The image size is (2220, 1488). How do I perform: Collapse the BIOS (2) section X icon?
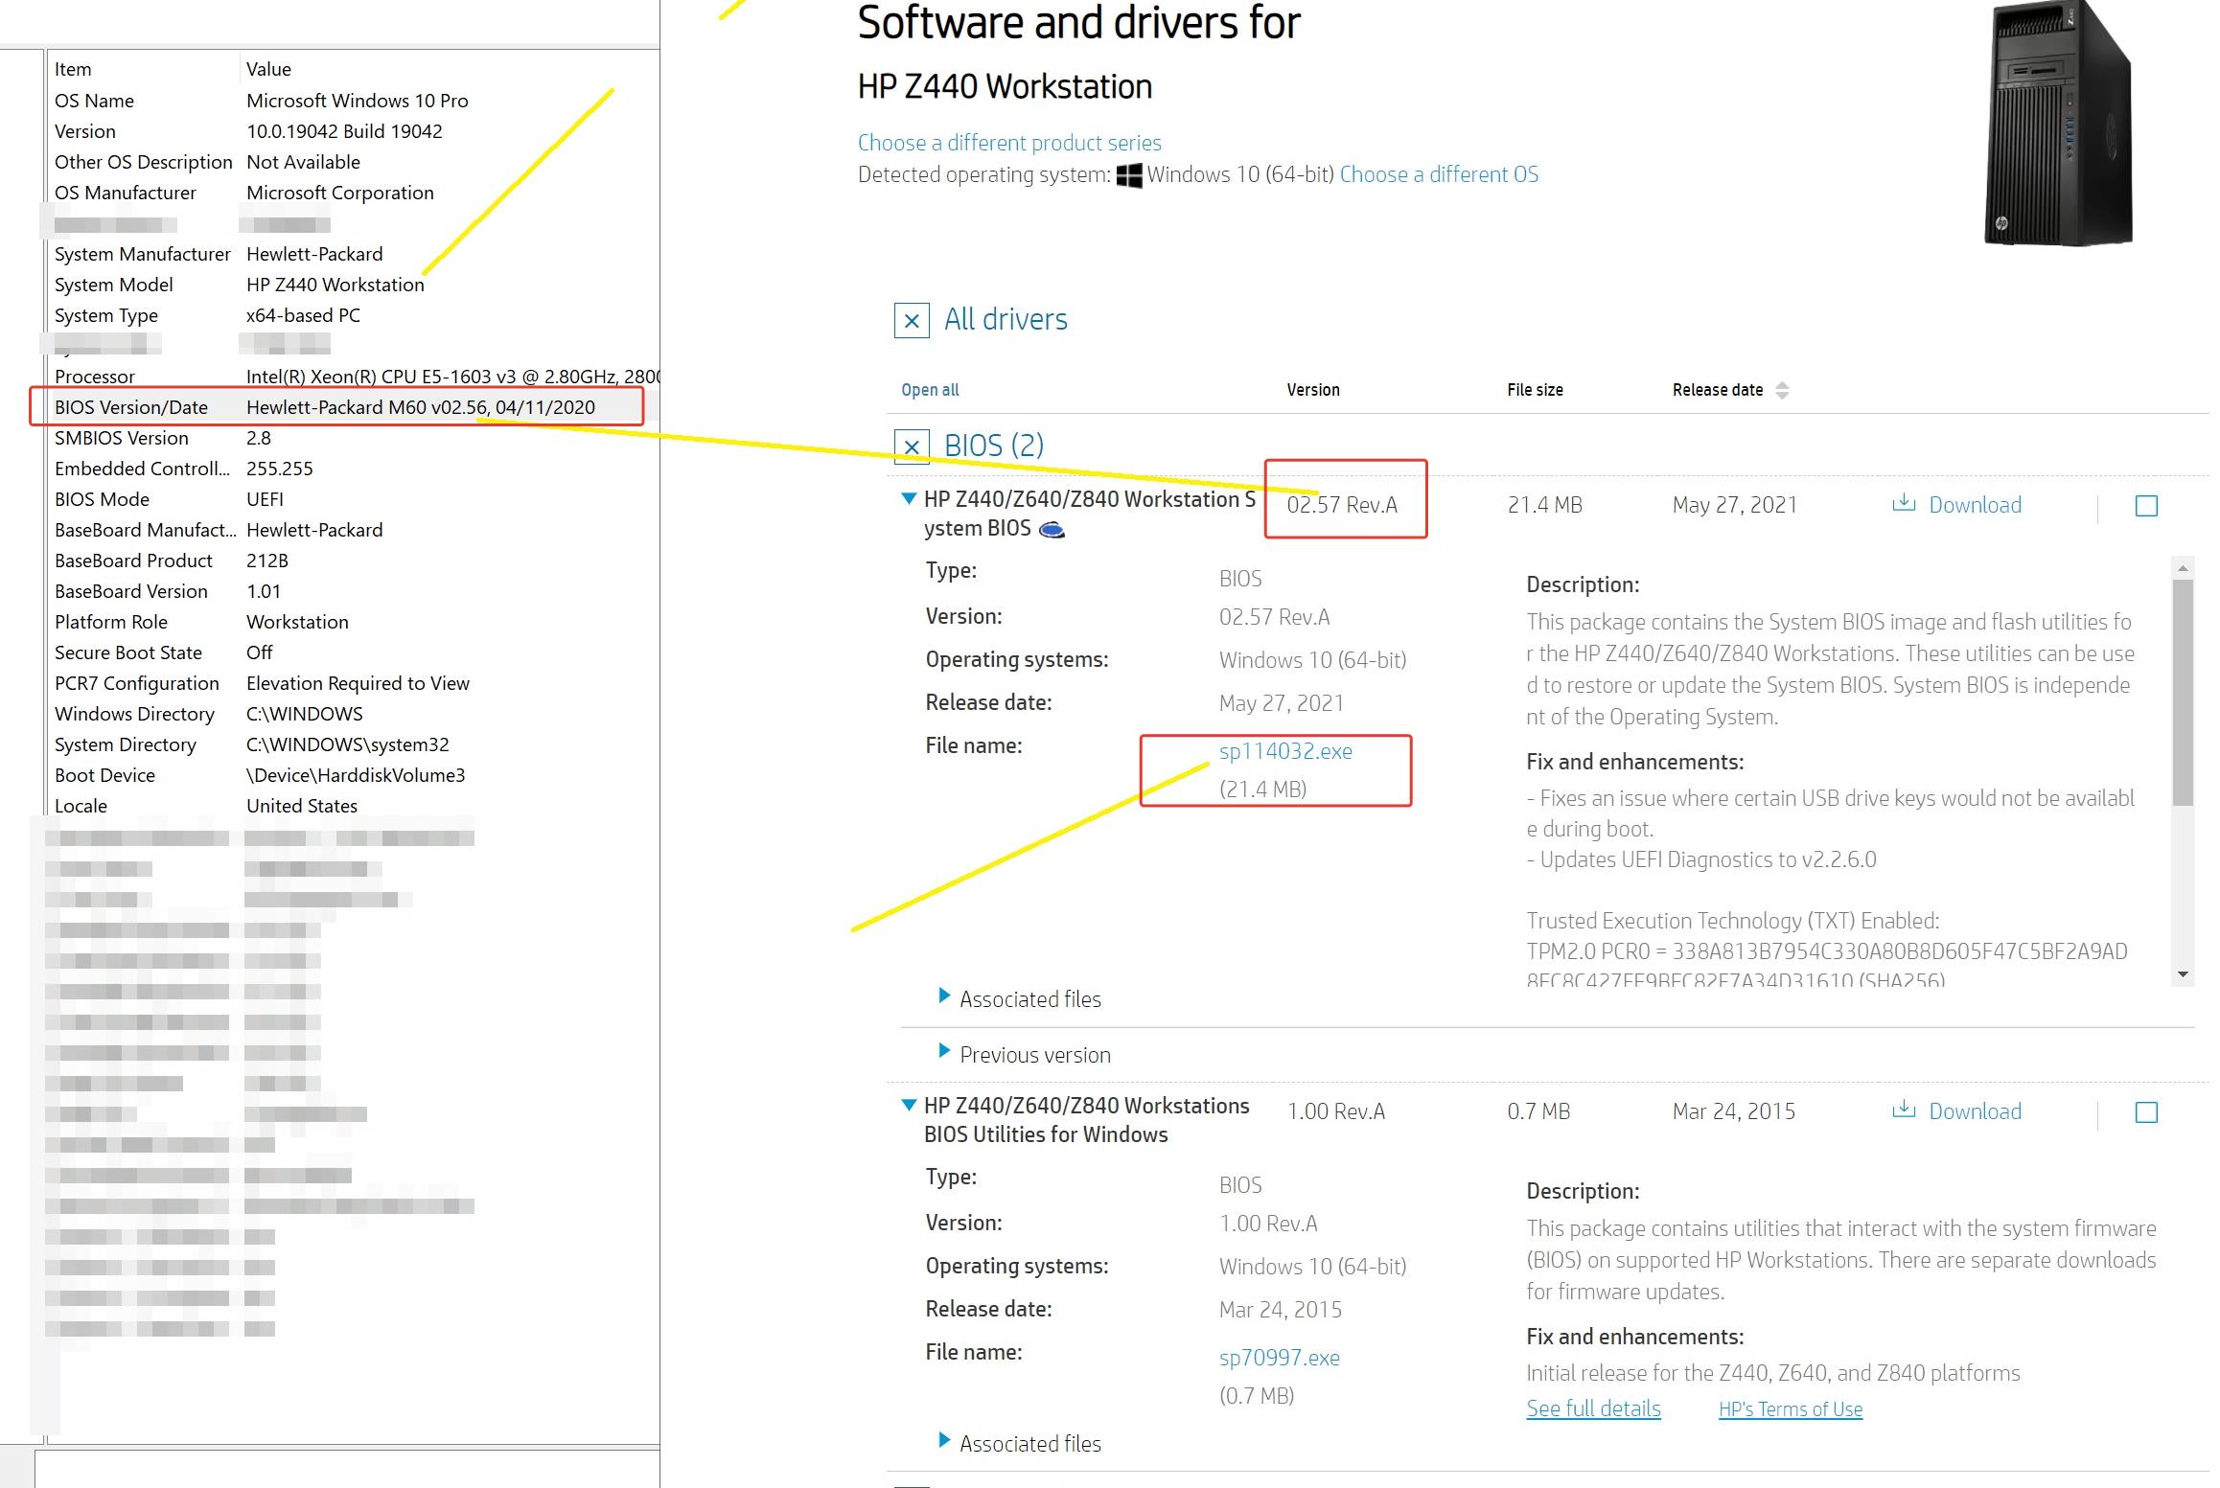point(912,446)
